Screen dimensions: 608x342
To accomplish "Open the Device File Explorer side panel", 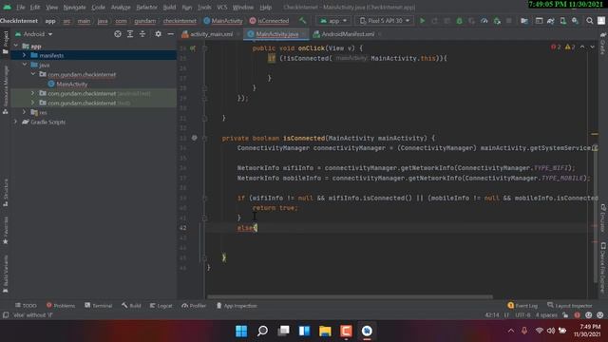I will click(603, 268).
